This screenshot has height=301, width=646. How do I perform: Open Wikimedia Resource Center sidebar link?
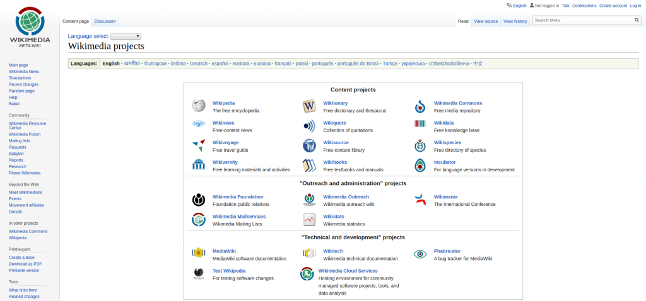28,125
